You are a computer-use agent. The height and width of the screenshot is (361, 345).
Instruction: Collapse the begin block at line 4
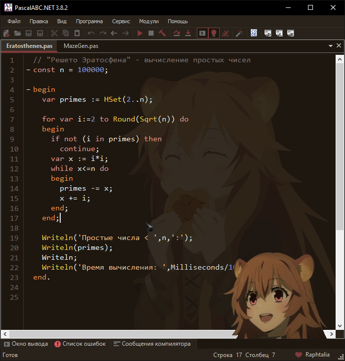click(x=28, y=89)
